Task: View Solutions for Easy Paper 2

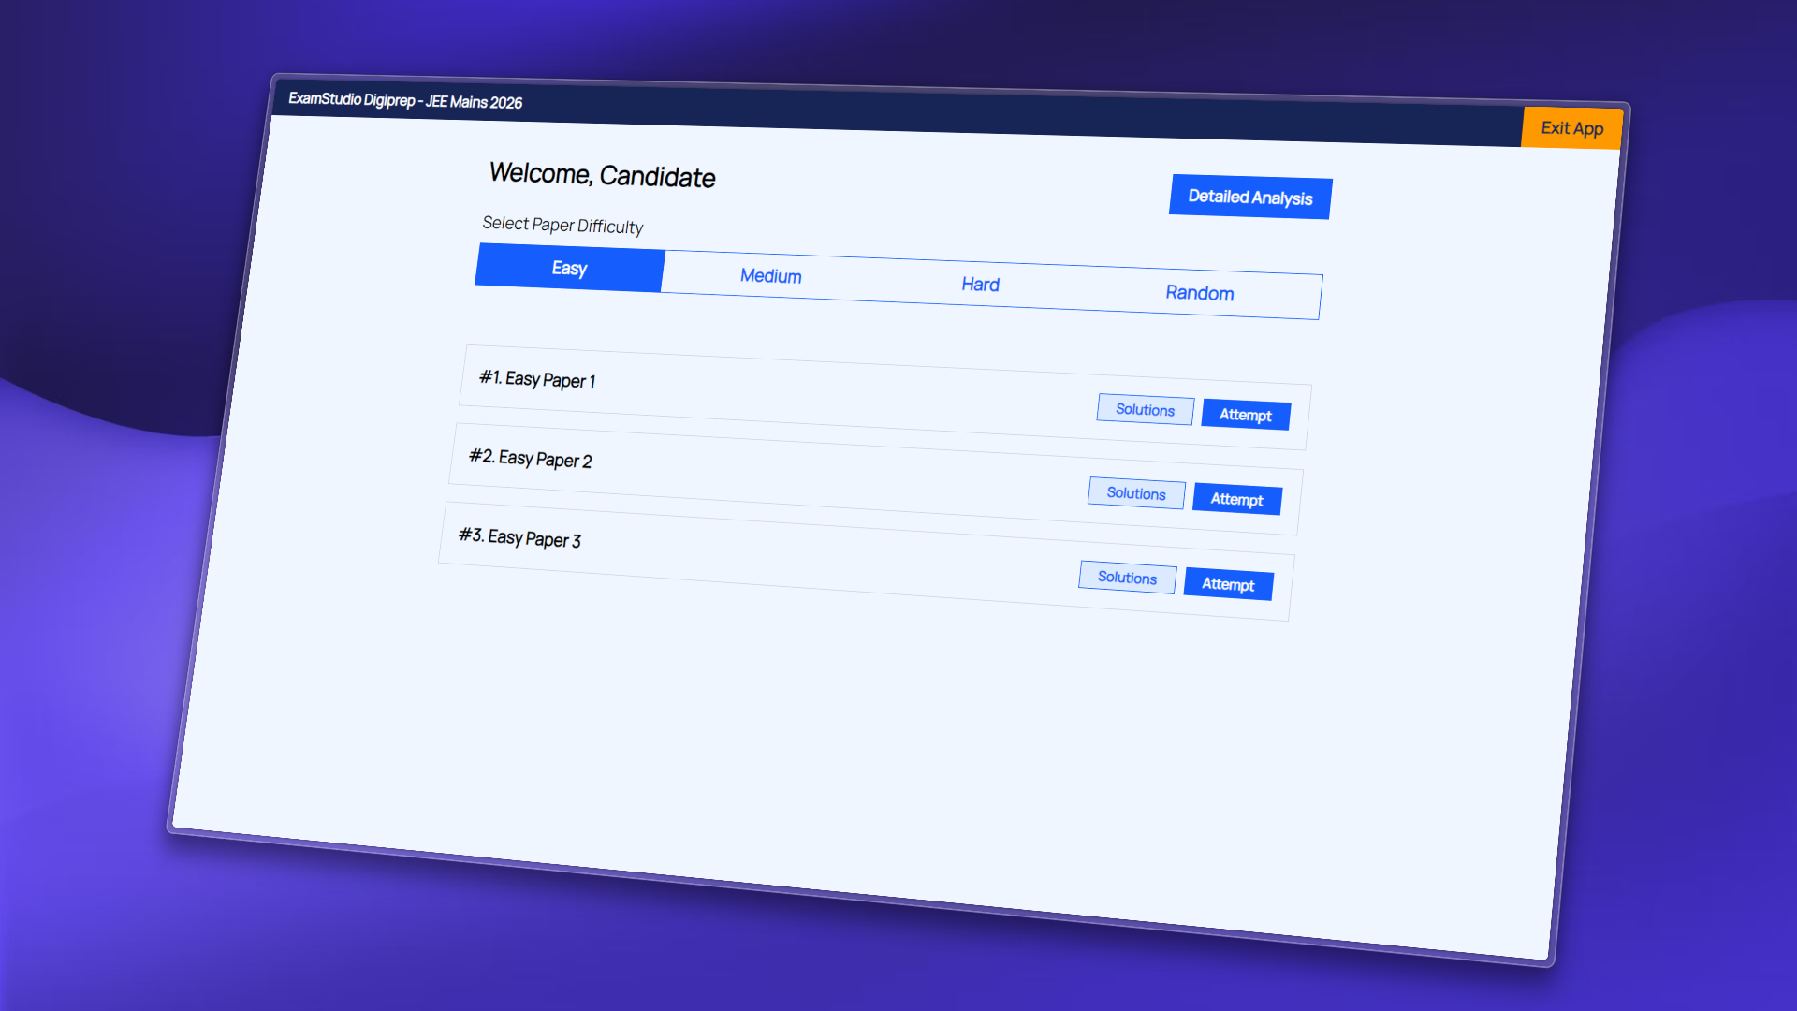Action: (x=1136, y=493)
